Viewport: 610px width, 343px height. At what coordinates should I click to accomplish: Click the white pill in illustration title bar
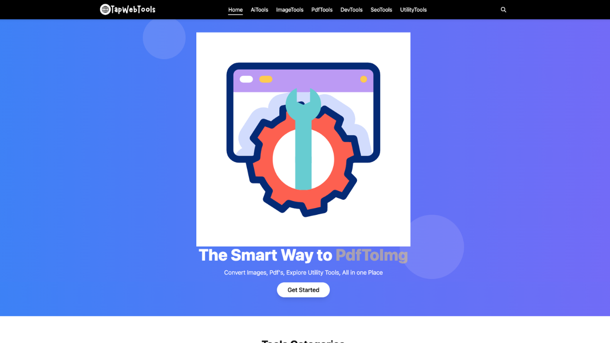[x=246, y=79]
